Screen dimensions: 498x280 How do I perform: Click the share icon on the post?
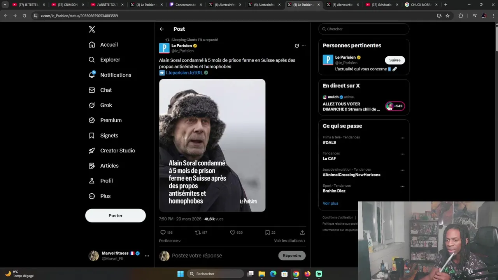[x=302, y=233]
